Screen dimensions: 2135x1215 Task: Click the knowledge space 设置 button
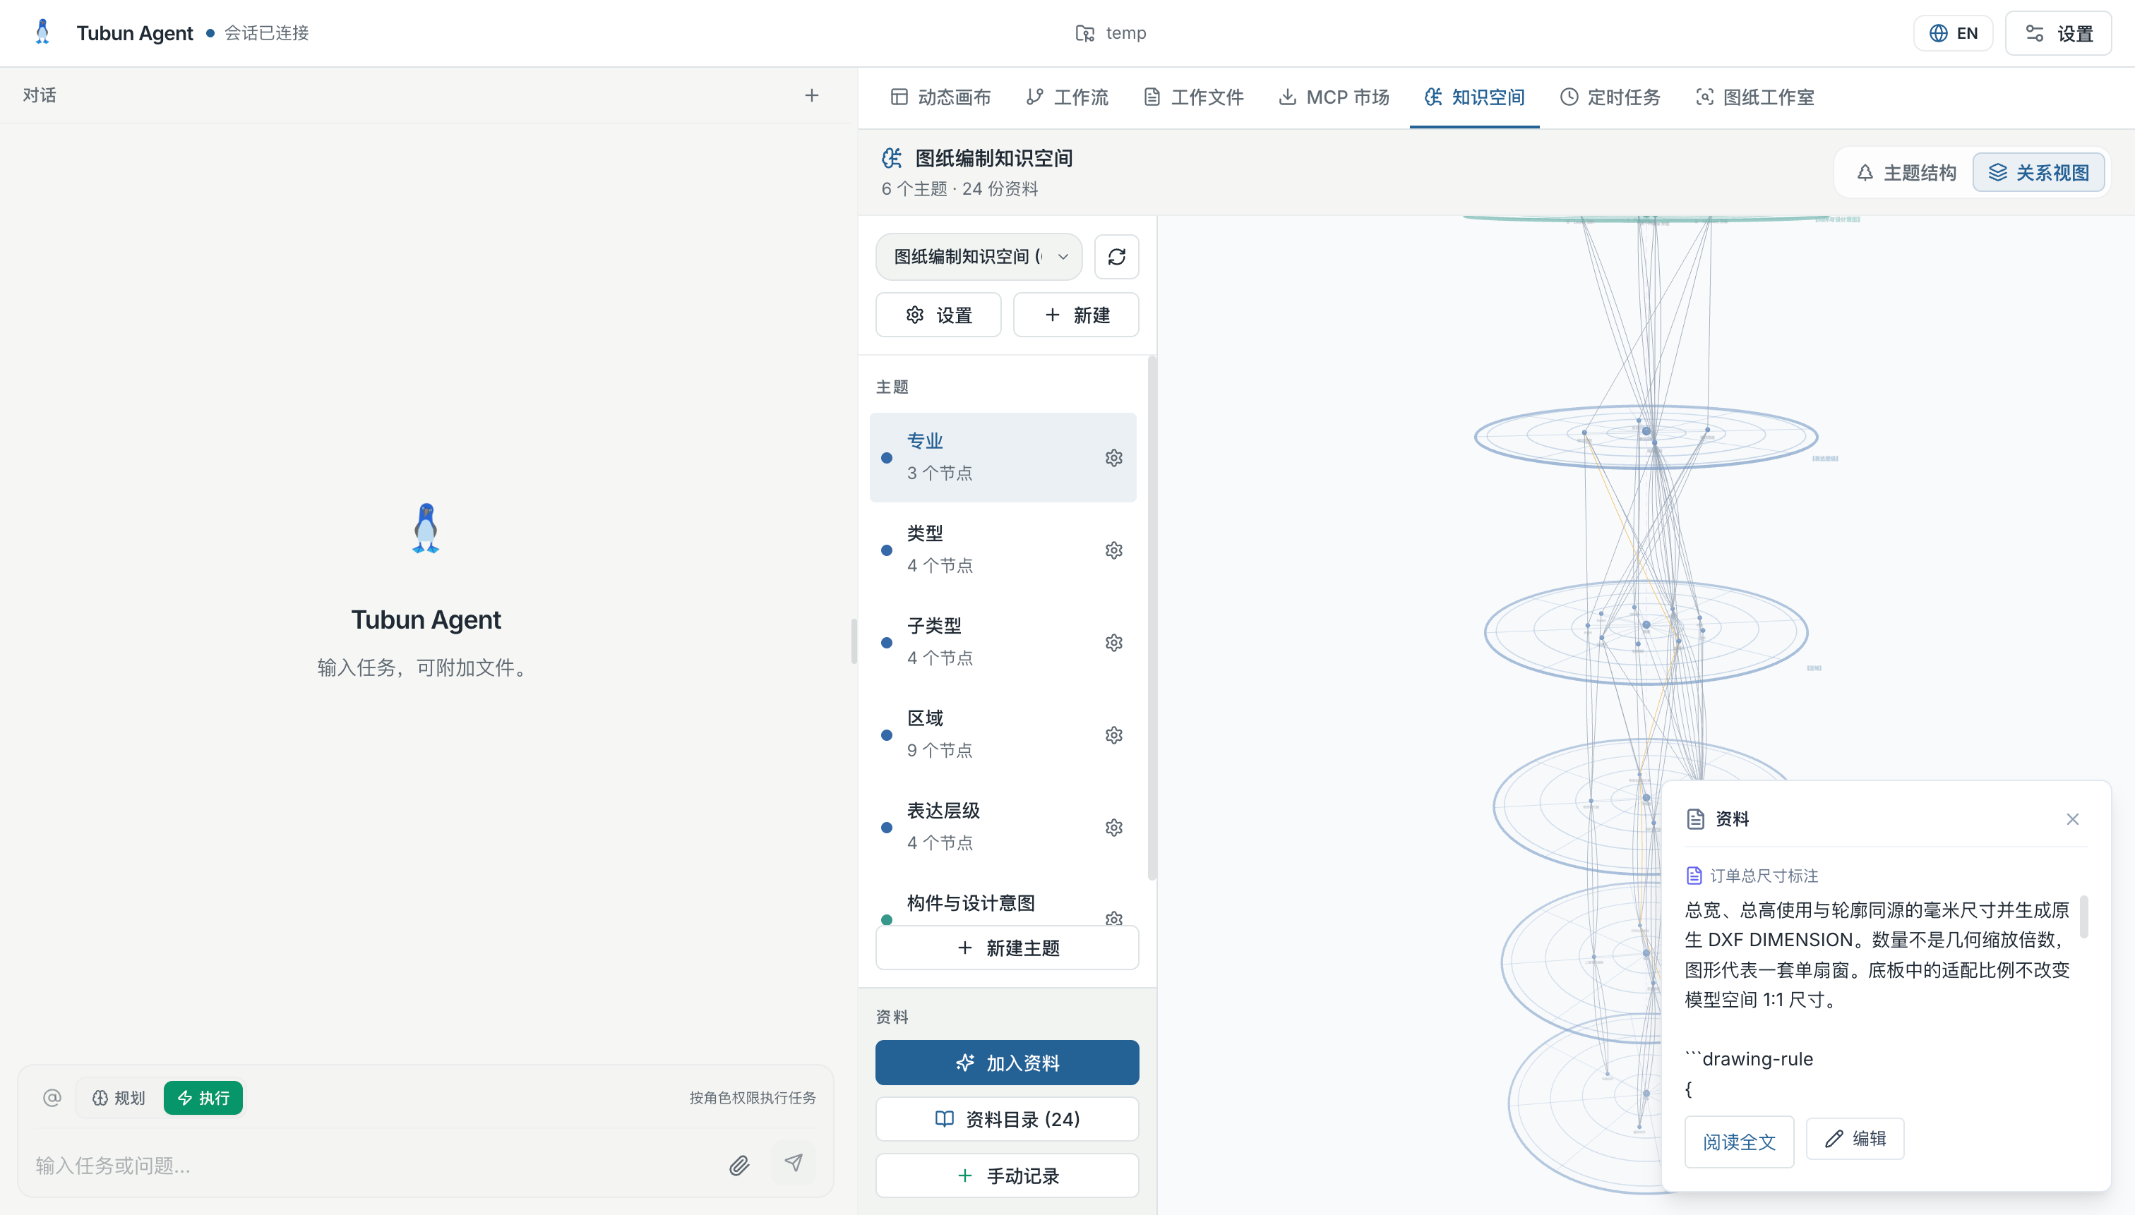pyautogui.click(x=938, y=315)
